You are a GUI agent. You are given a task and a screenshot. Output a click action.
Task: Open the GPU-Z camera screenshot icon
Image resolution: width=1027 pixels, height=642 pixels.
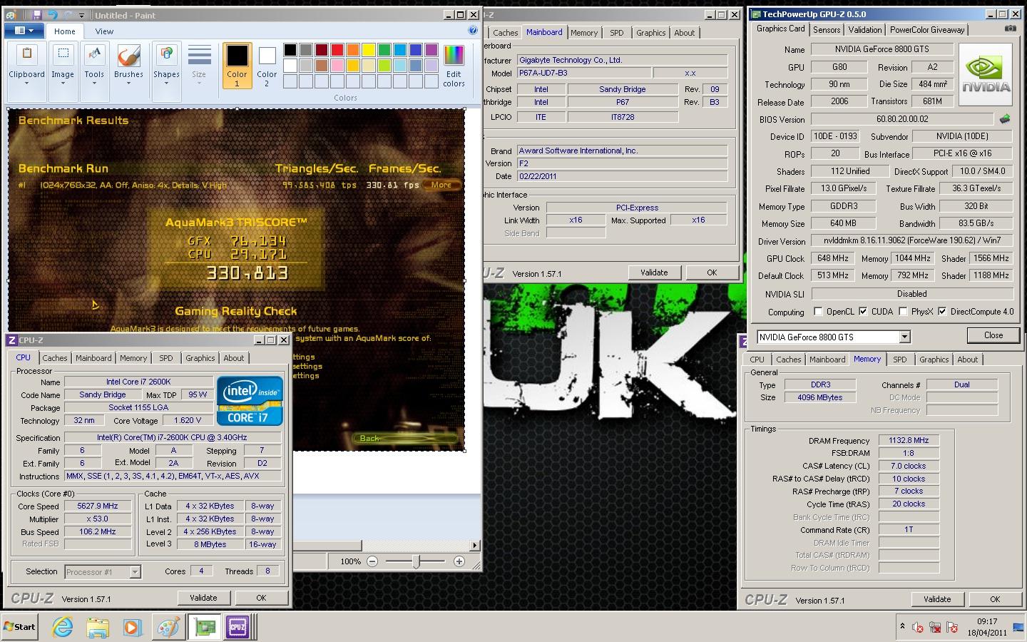1010,29
